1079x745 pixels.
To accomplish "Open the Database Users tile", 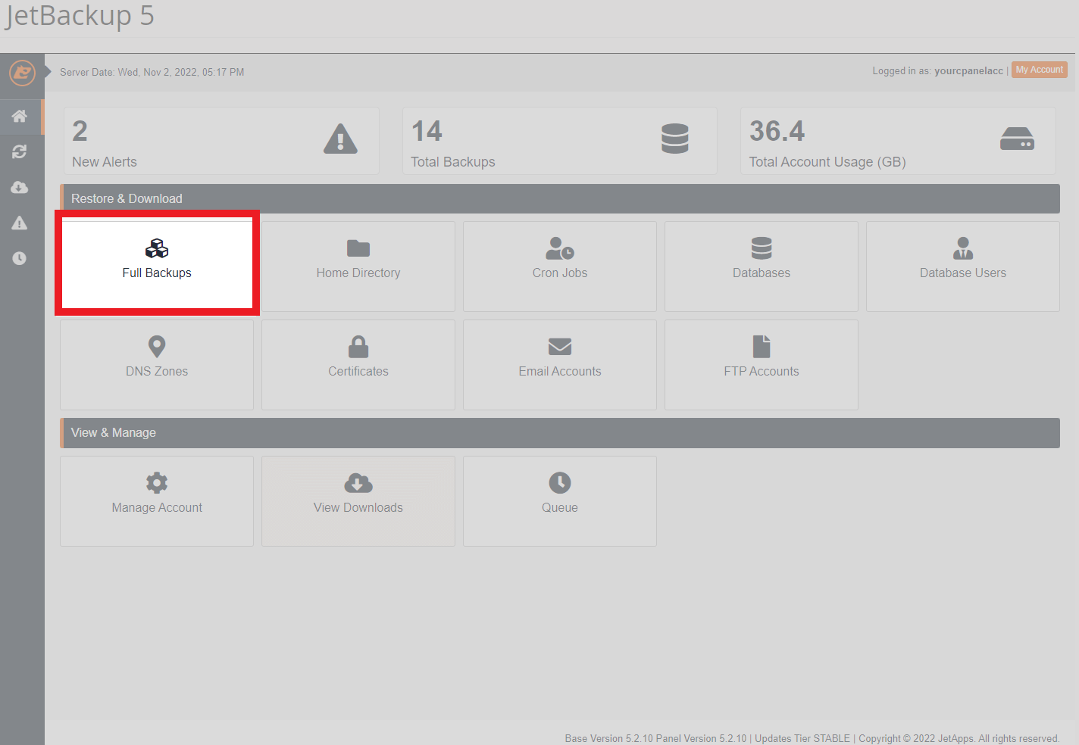I will (963, 266).
